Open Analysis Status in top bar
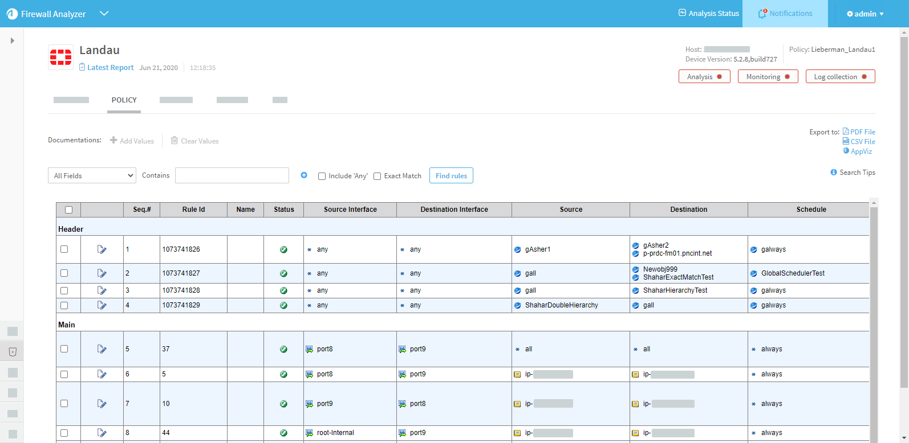The height and width of the screenshot is (443, 909). (x=708, y=14)
